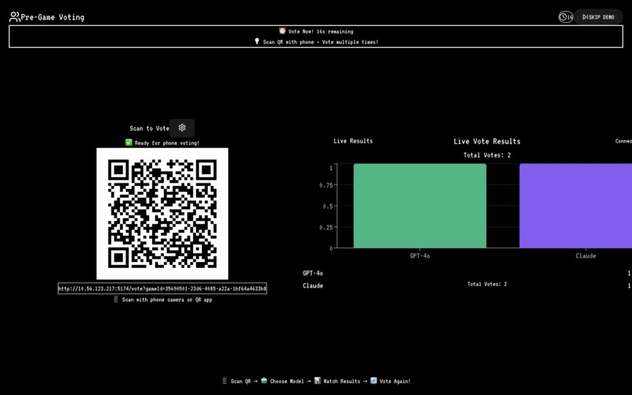
Task: Click Claude row in results list
Action: [x=467, y=286]
